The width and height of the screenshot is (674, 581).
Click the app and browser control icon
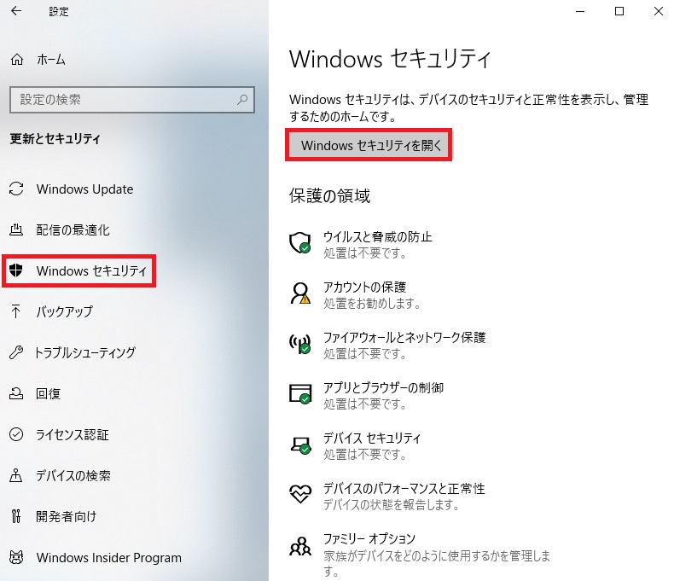300,393
